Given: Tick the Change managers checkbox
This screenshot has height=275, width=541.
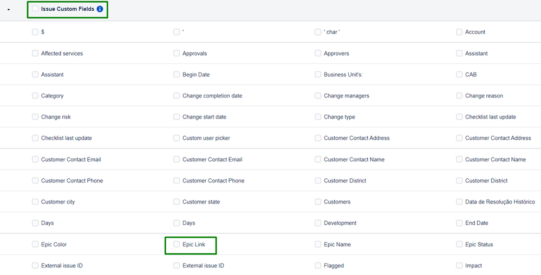Looking at the screenshot, I should pos(318,96).
